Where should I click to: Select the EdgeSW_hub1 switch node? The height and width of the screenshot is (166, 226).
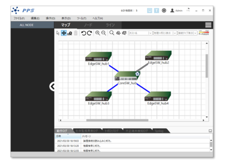point(98,56)
